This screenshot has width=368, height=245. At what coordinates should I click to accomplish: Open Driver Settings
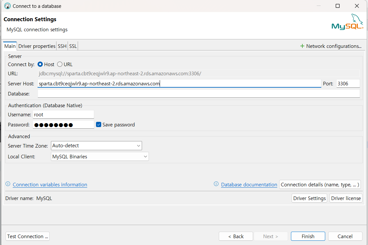click(x=309, y=198)
